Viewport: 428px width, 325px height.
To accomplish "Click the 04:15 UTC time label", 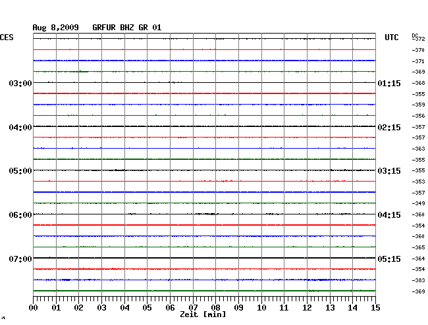I will click(x=389, y=215).
